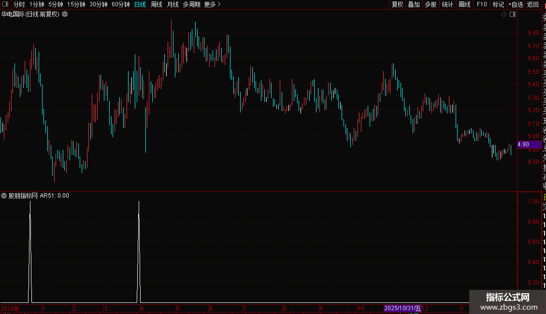This screenshot has height=314, width=546.
Task: Click the panel layout icon at top-left
Action: 5,4
